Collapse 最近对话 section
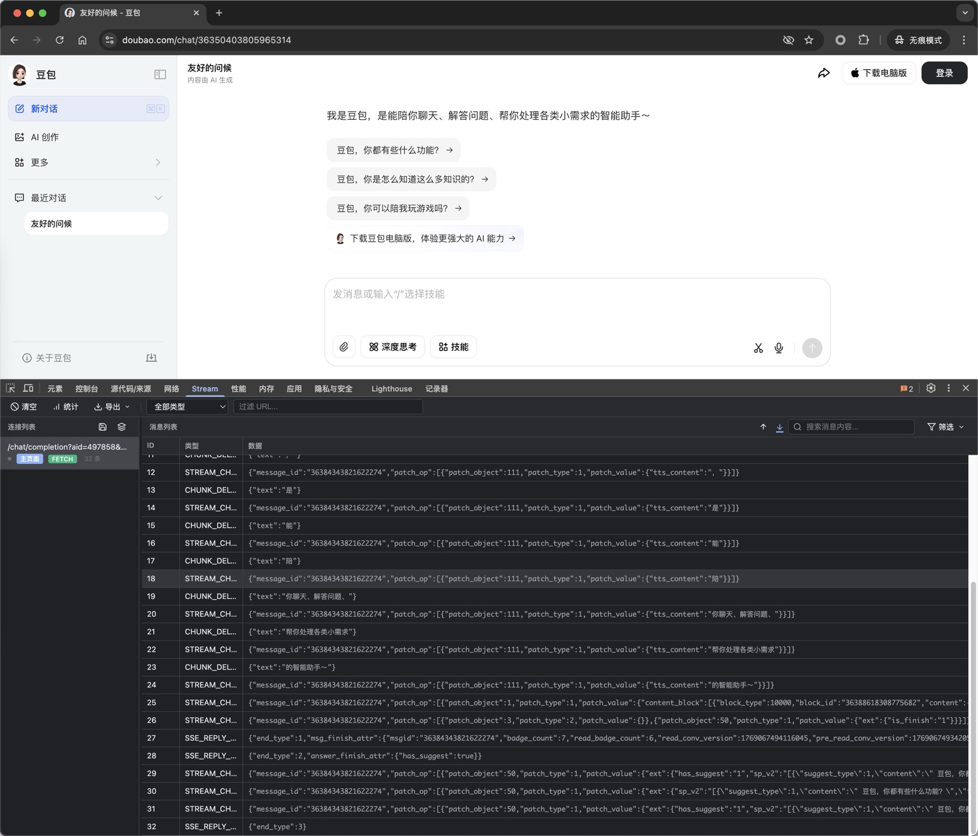This screenshot has height=836, width=978. tap(158, 198)
